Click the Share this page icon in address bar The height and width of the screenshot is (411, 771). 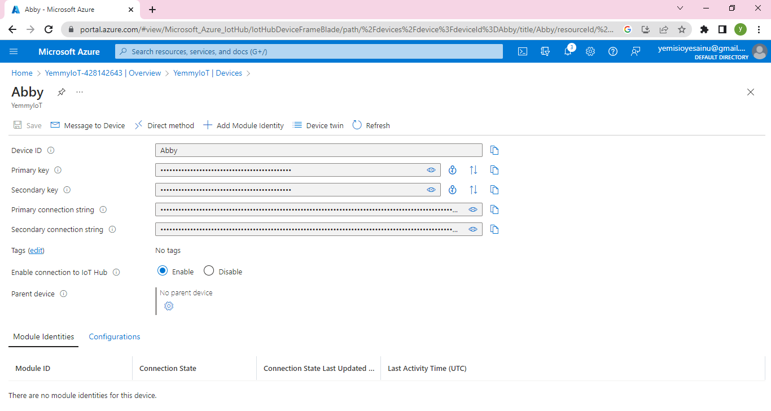(x=664, y=29)
